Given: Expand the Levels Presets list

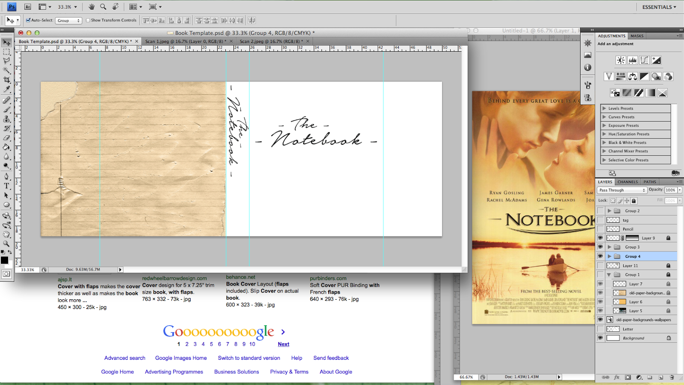Looking at the screenshot, I should 604,108.
